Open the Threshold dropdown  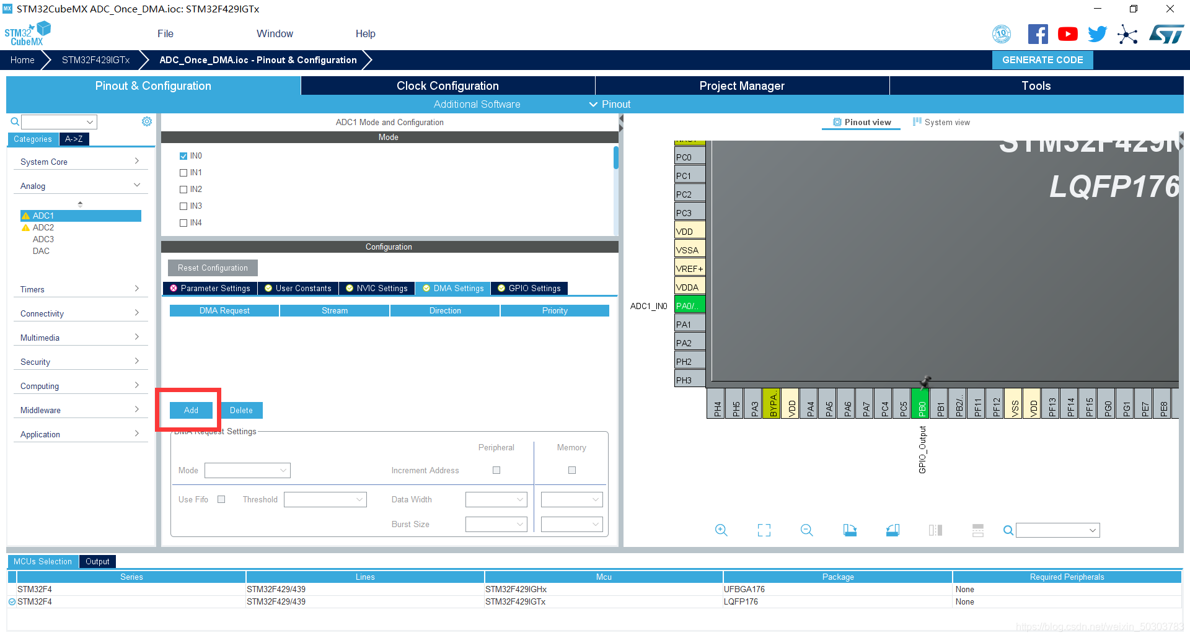click(325, 499)
